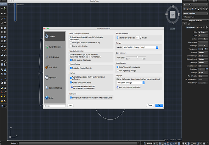Select the Mirror tool
Viewport: 209px width, 145px height.
pos(2,74)
